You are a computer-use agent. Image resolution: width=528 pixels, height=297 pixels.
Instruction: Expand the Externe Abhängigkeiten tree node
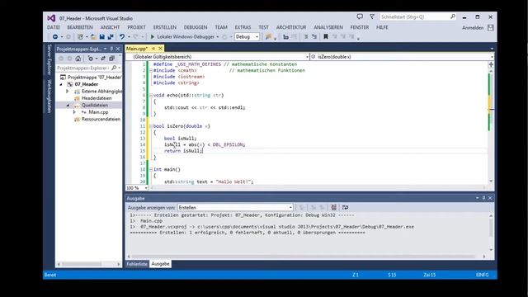pos(68,92)
